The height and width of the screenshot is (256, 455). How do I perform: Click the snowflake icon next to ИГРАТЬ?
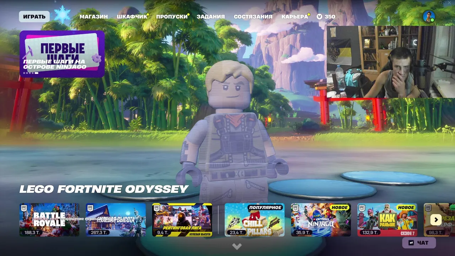pos(62,15)
